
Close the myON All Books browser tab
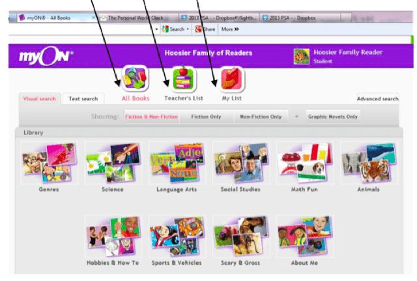click(x=93, y=18)
